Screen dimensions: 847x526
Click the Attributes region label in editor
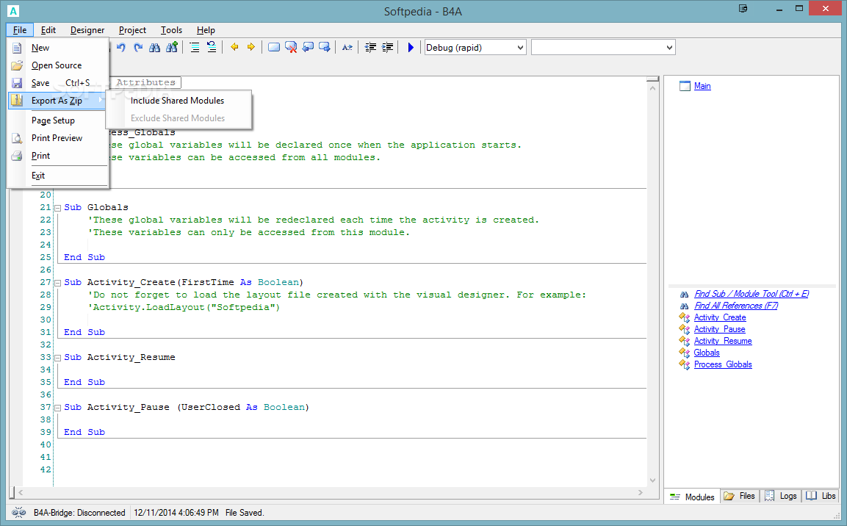point(146,82)
